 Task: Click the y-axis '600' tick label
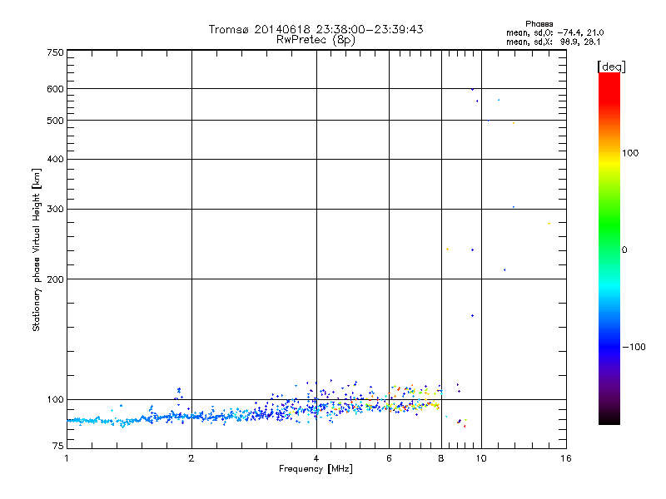click(55, 89)
